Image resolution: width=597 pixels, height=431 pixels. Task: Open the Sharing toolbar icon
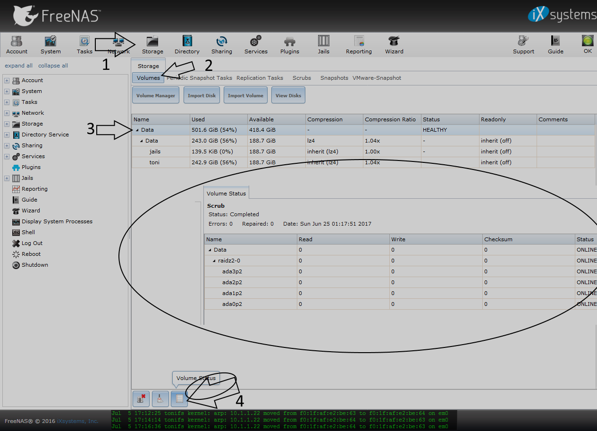[221, 45]
